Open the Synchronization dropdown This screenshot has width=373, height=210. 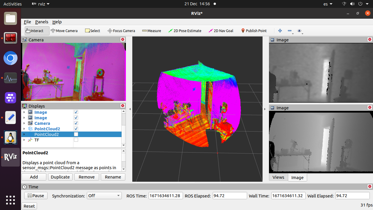click(x=104, y=196)
